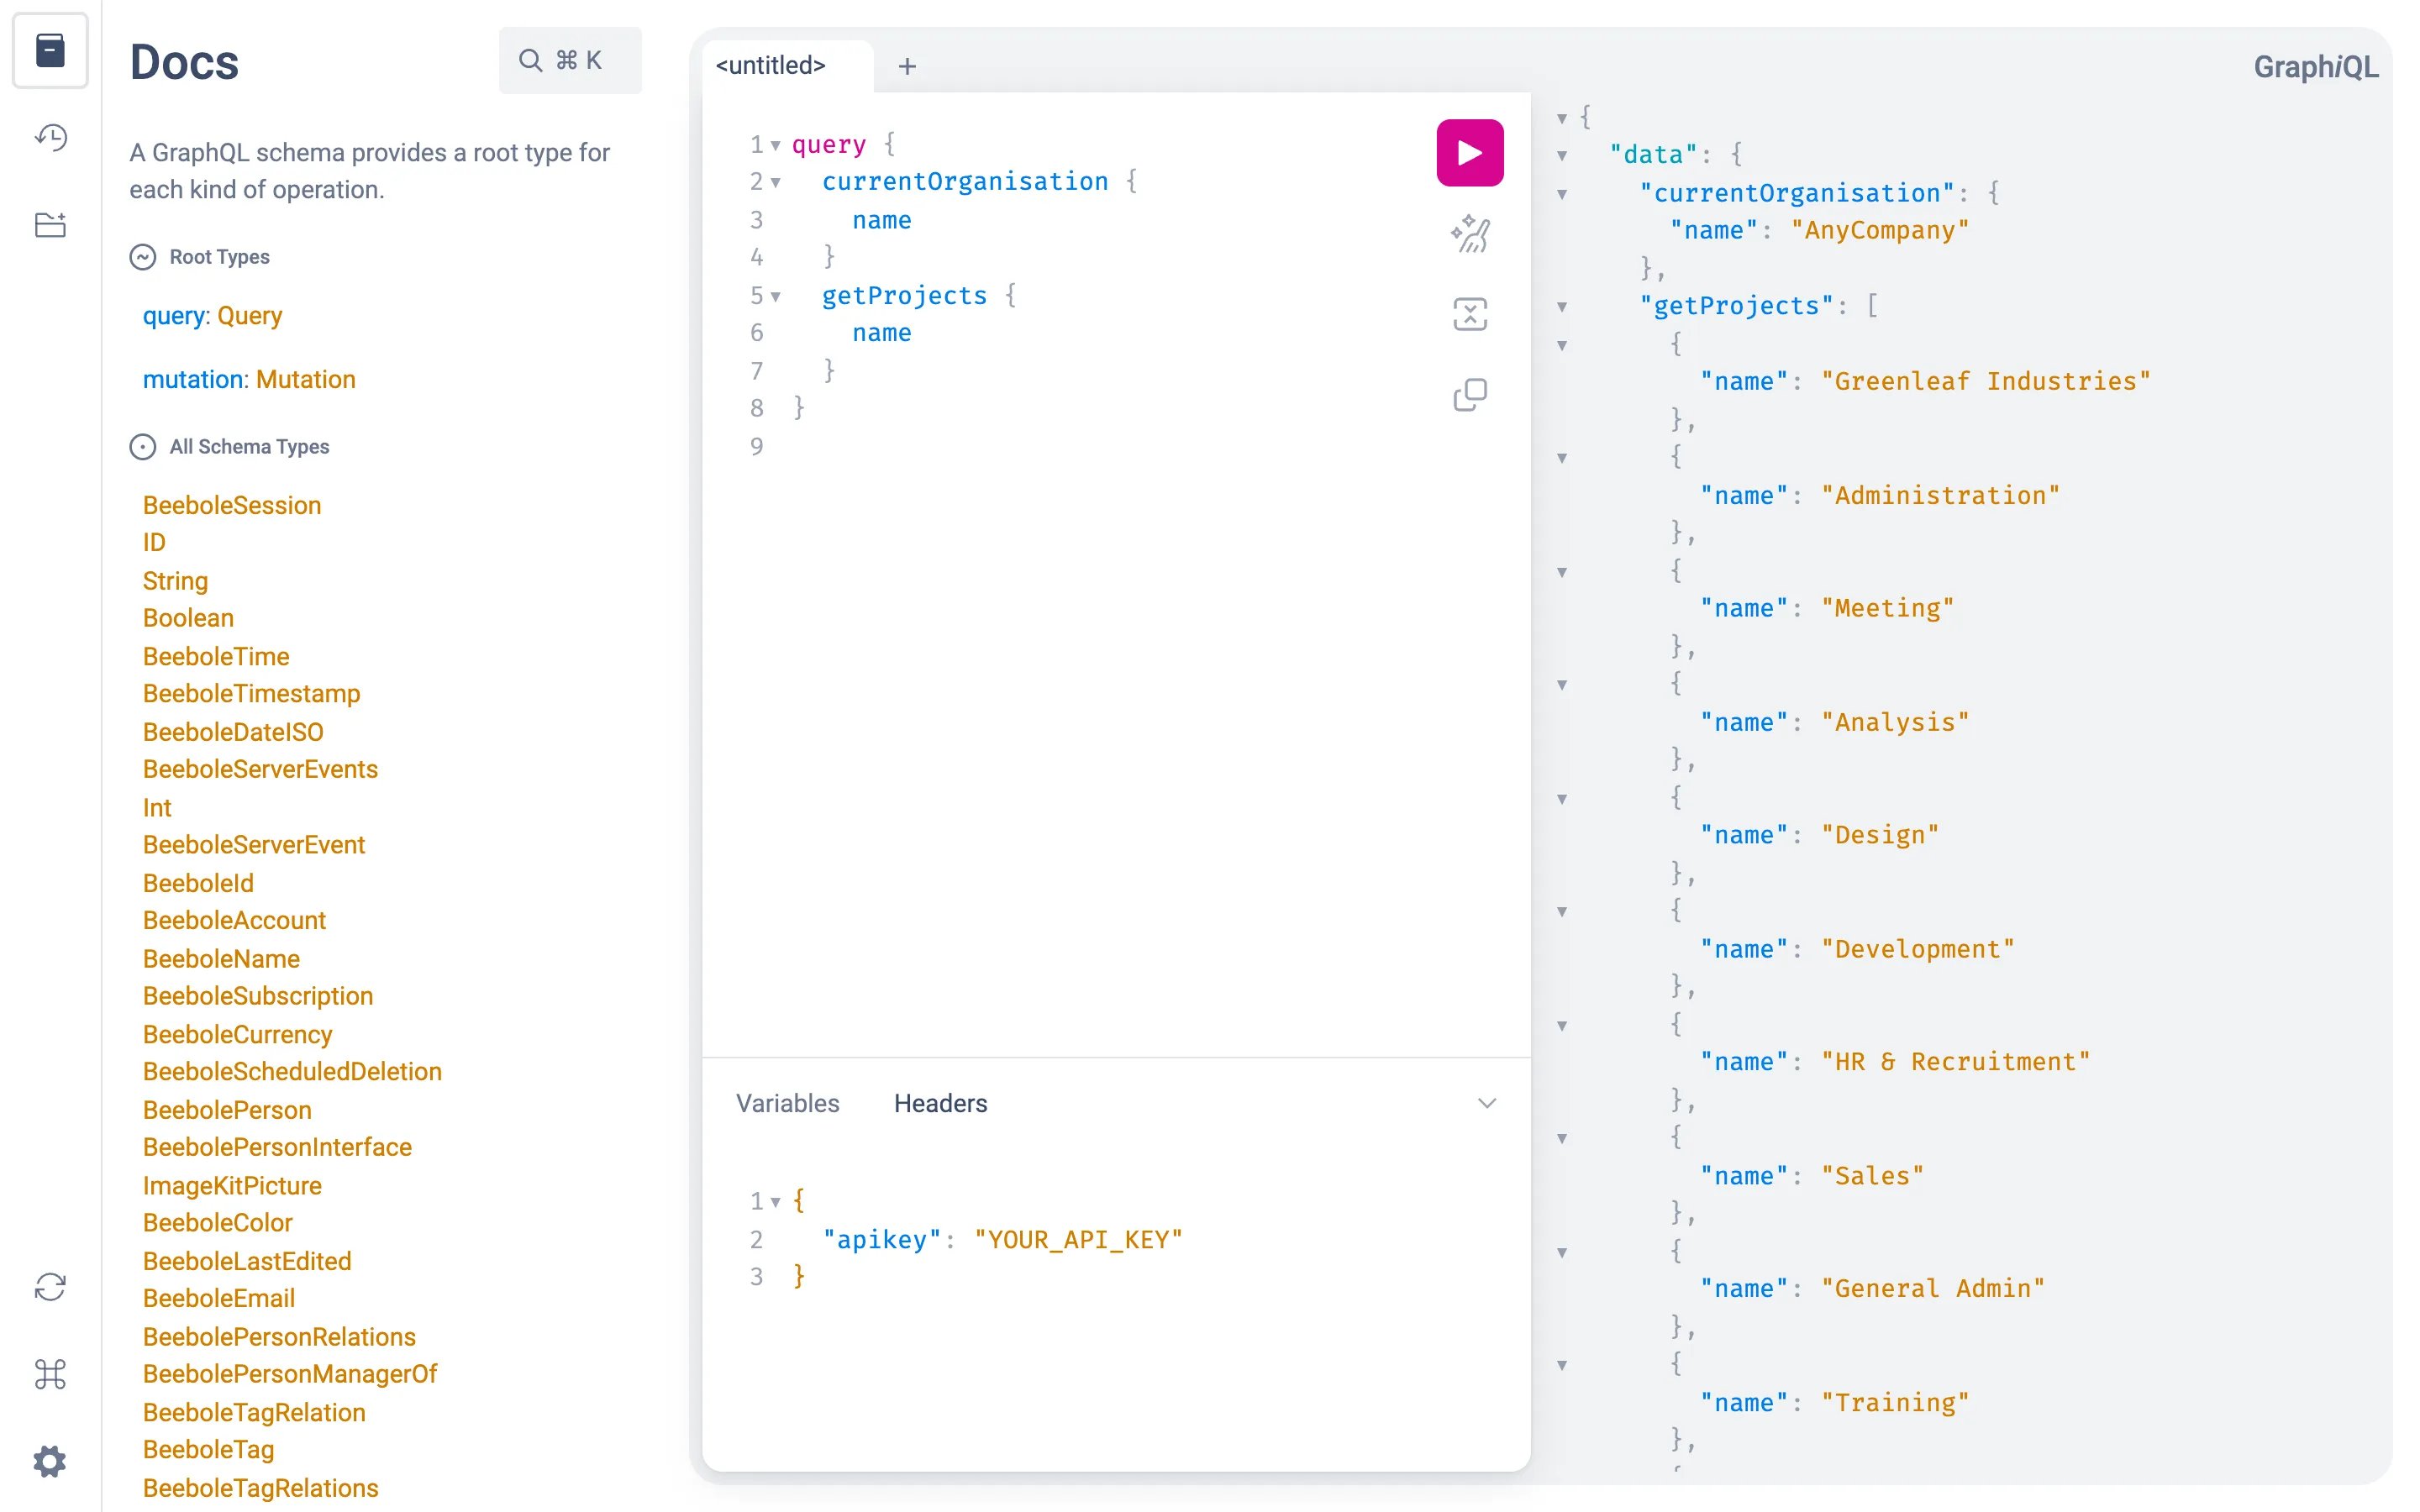Collapse the "data" object in the response
This screenshot has width=2420, height=1512.
tap(1562, 156)
